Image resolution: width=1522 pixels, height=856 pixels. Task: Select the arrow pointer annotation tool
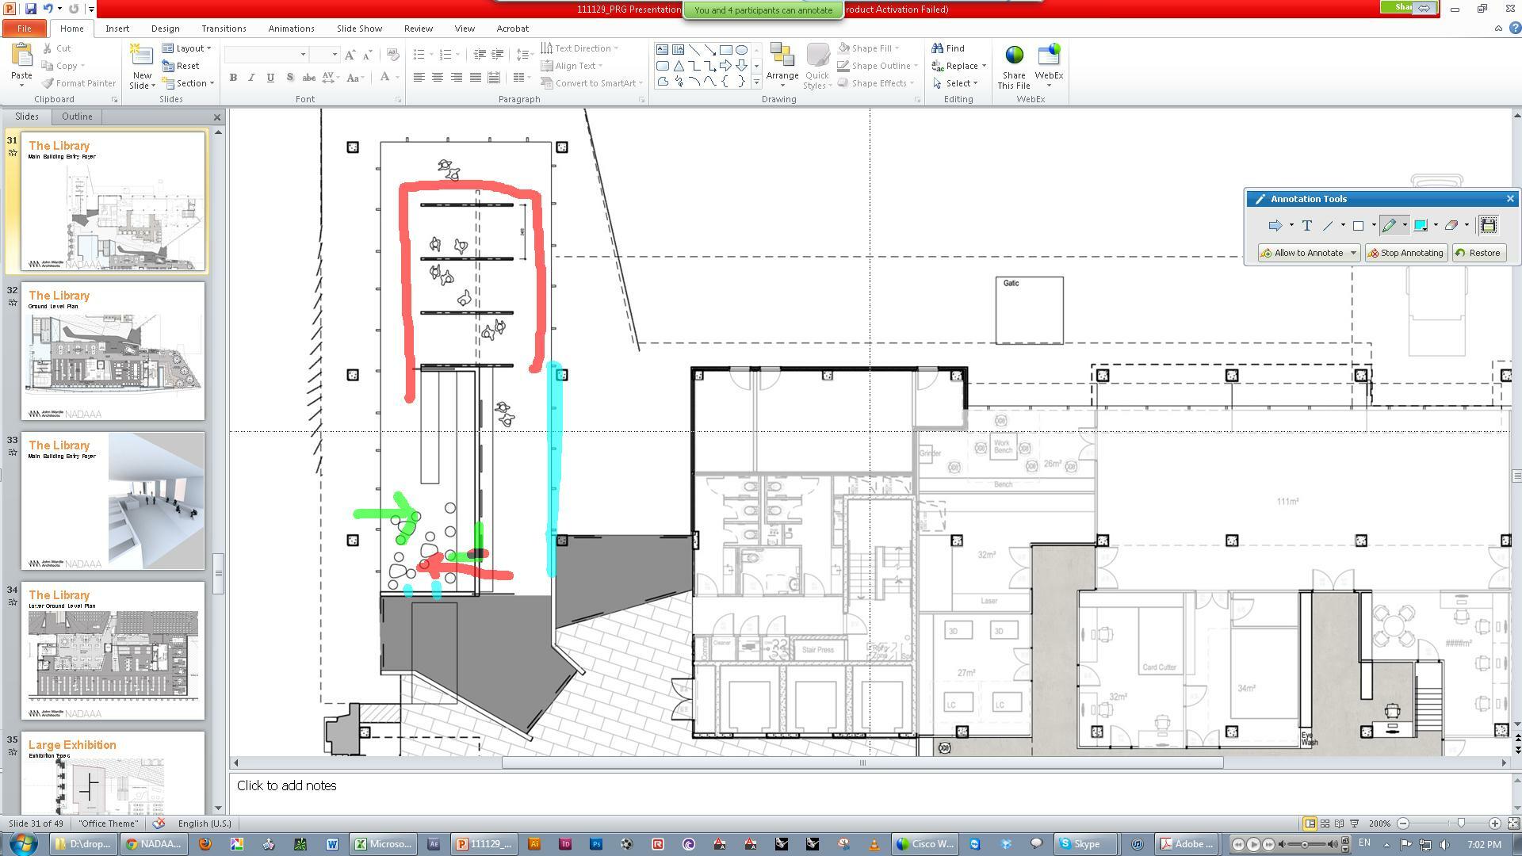click(1275, 226)
